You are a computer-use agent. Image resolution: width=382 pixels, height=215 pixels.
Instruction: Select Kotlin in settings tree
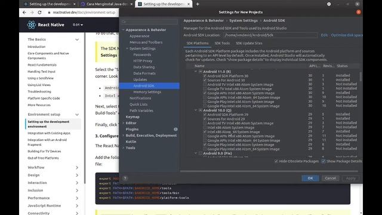[x=131, y=142]
